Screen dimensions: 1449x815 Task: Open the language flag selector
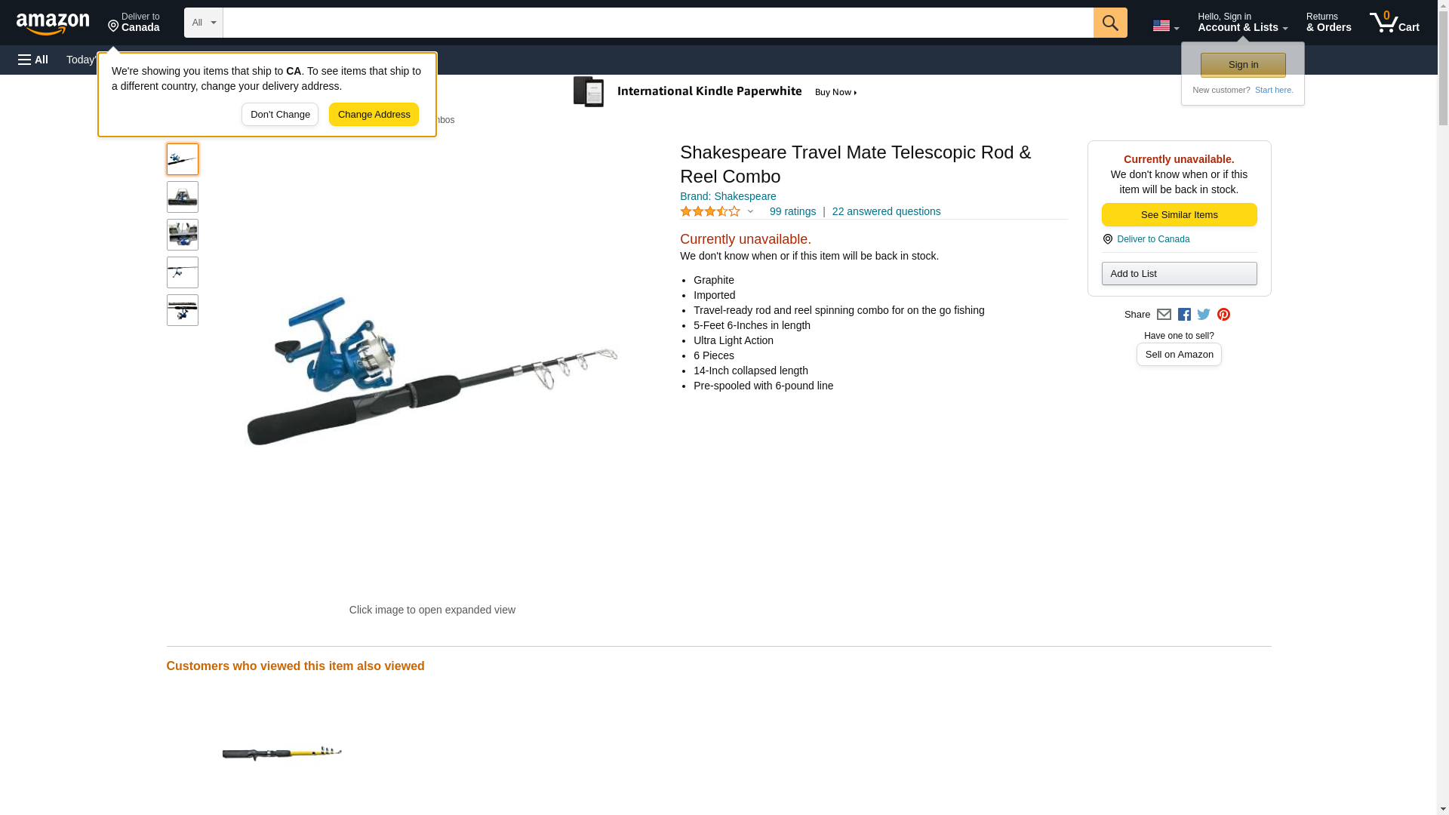(1165, 26)
